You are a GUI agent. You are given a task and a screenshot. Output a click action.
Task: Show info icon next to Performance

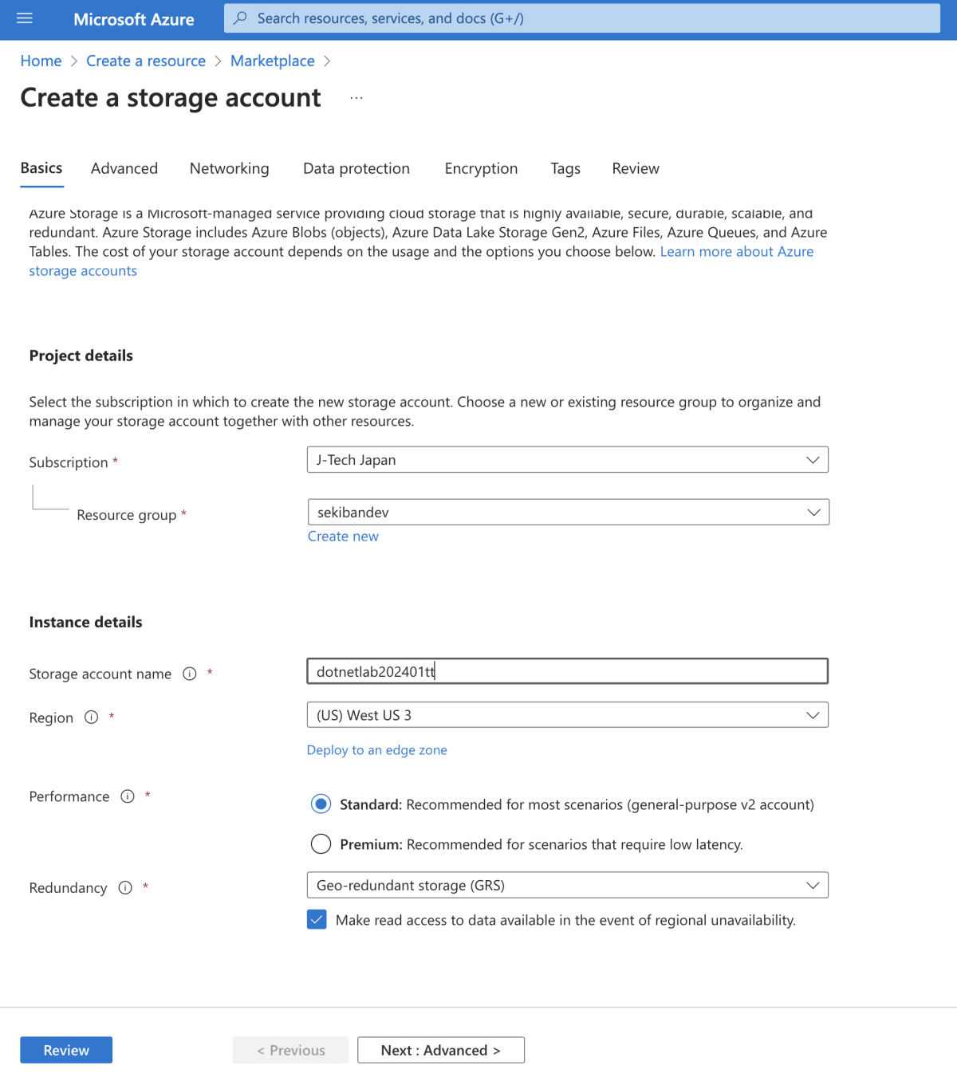click(x=128, y=796)
